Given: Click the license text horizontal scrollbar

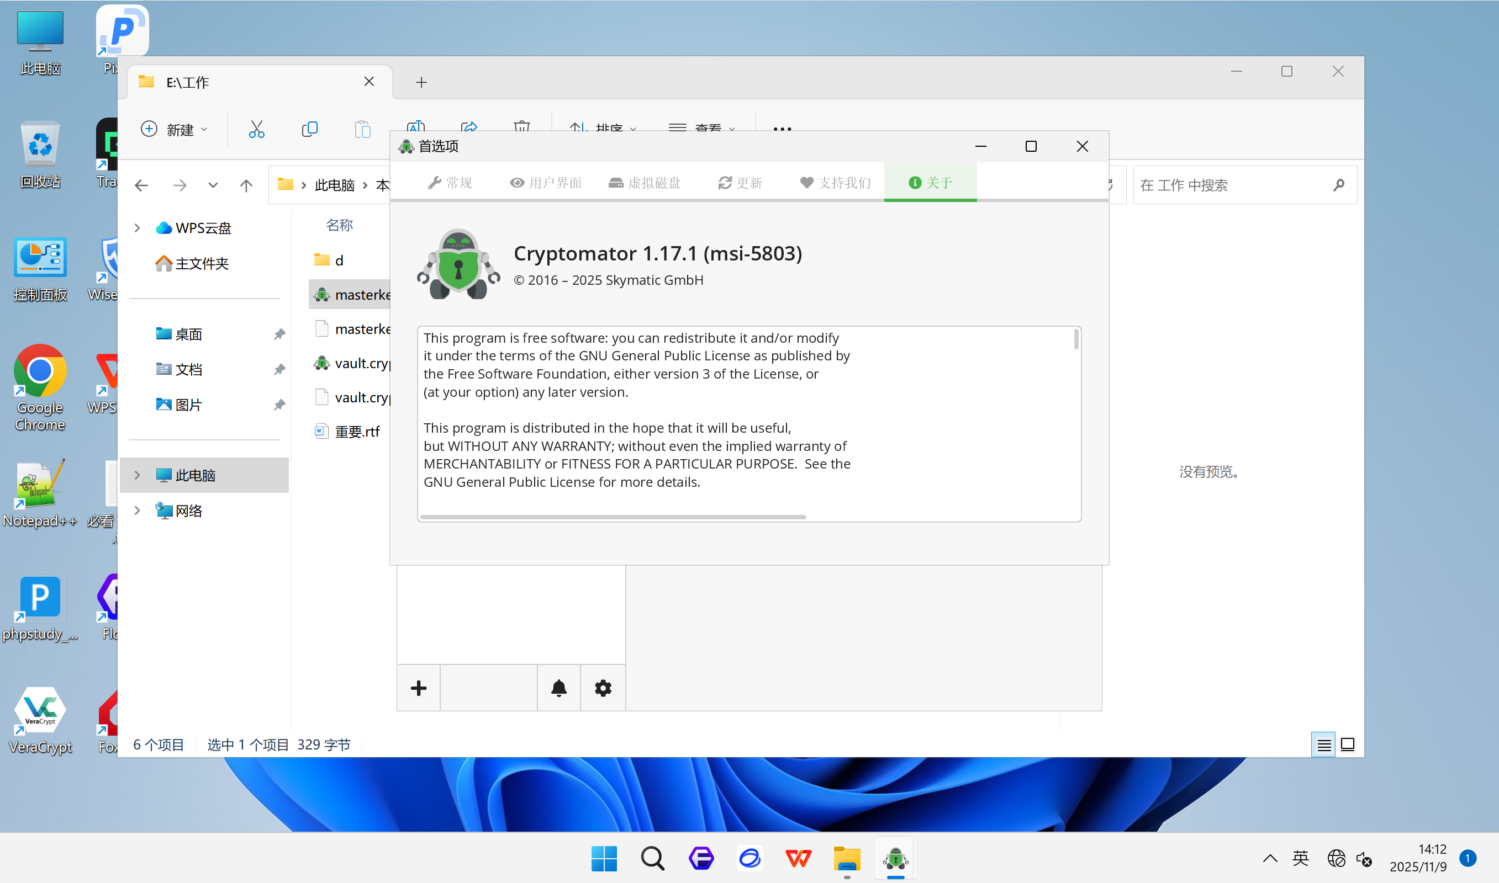Looking at the screenshot, I should [x=613, y=517].
